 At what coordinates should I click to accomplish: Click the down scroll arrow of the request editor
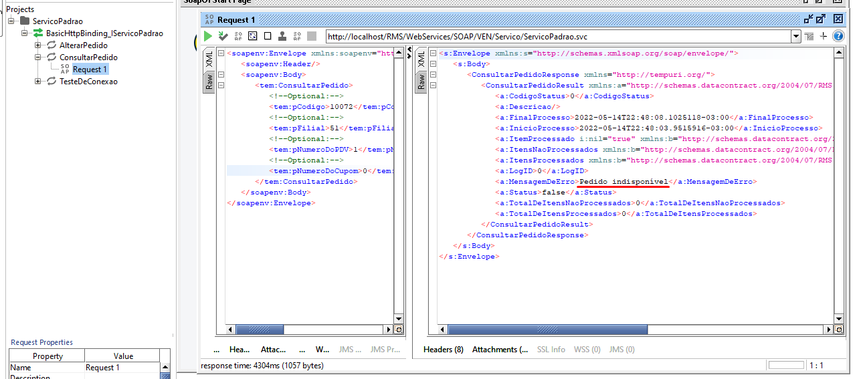point(399,319)
